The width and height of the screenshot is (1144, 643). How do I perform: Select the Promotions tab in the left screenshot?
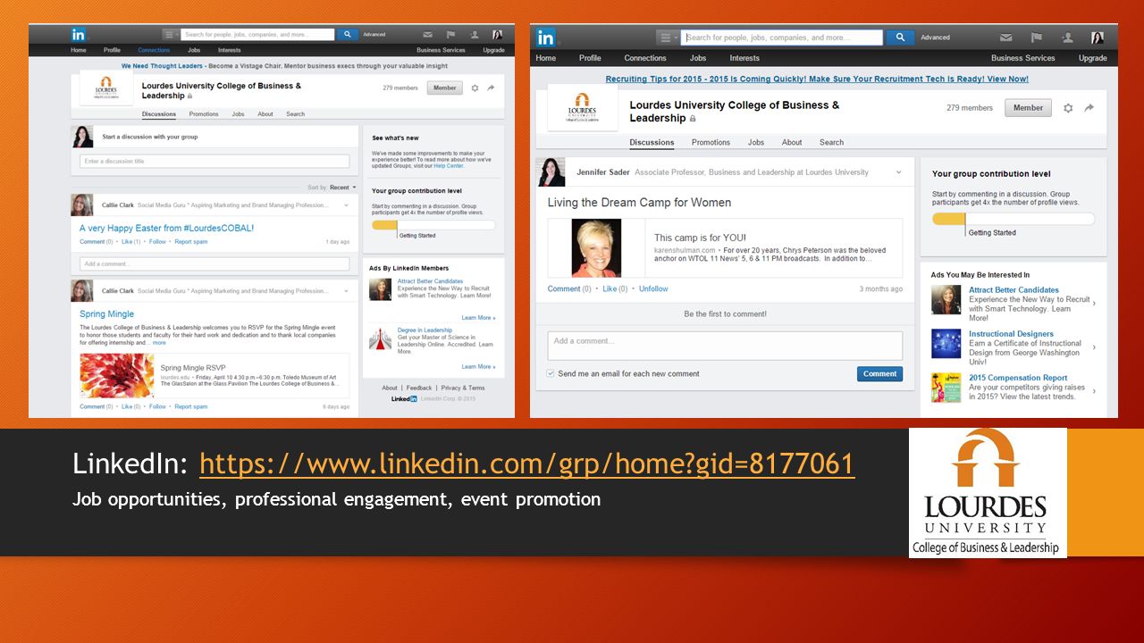coord(204,114)
